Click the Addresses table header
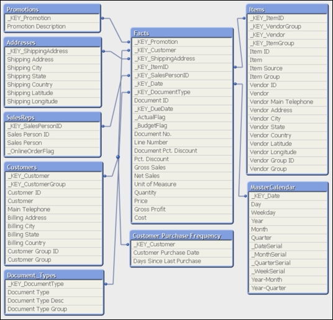This screenshot has height=320, width=333. point(53,42)
